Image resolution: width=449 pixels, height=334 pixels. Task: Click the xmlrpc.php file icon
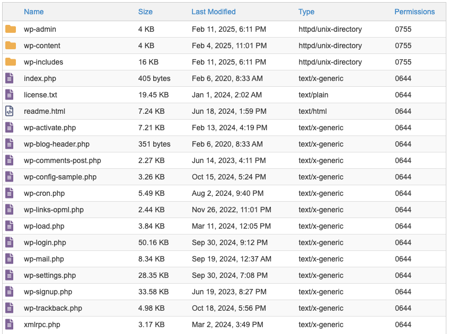10,324
